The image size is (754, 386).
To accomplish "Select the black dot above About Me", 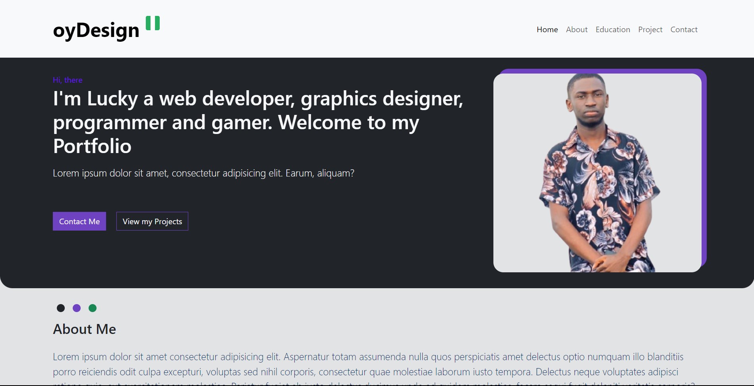I will click(60, 308).
